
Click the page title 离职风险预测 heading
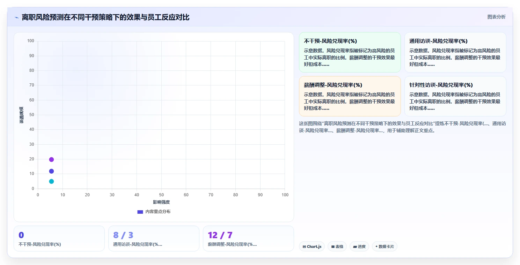pos(105,17)
